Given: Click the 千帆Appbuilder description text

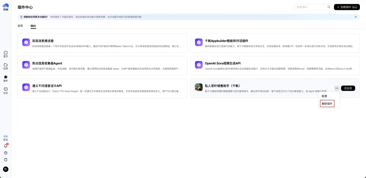Looking at the screenshot, I should (280, 46).
